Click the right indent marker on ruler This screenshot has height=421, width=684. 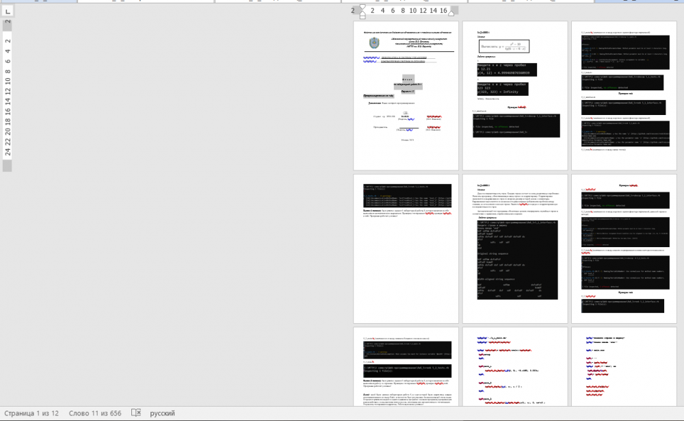451,12
